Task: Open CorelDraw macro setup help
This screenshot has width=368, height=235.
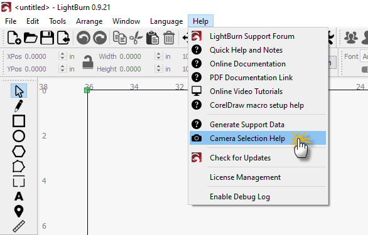Action: pos(257,105)
